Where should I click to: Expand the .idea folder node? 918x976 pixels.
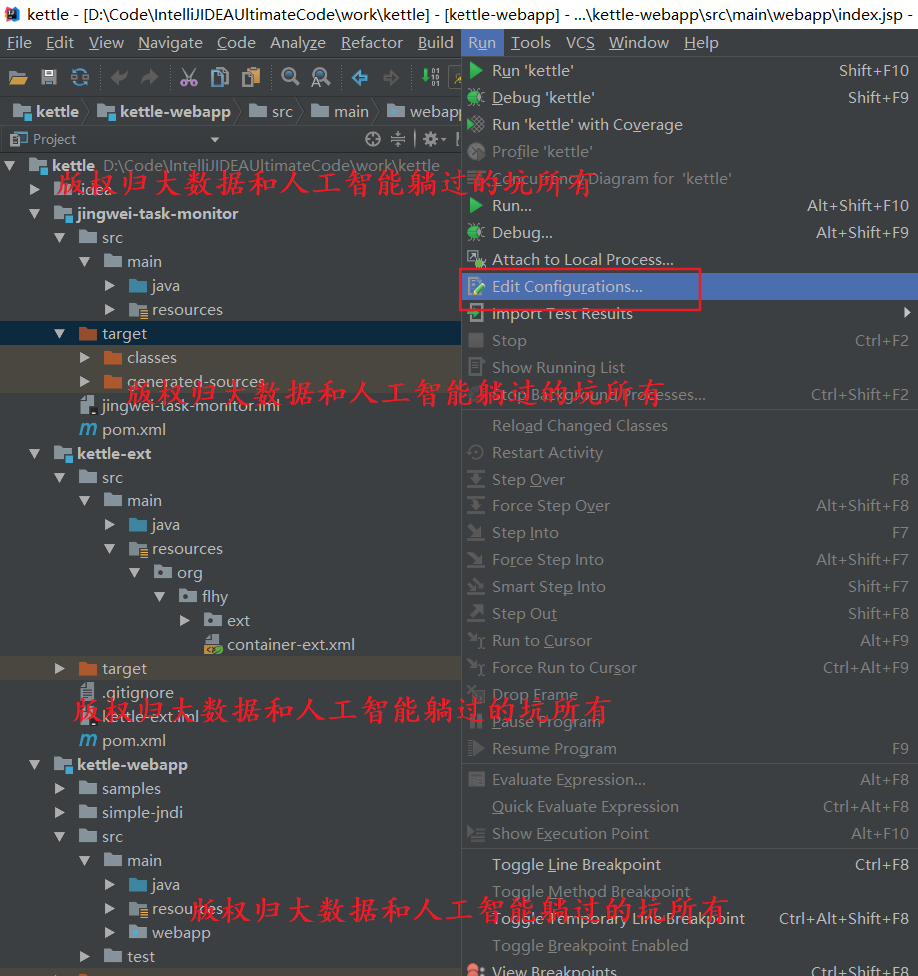pyautogui.click(x=35, y=189)
